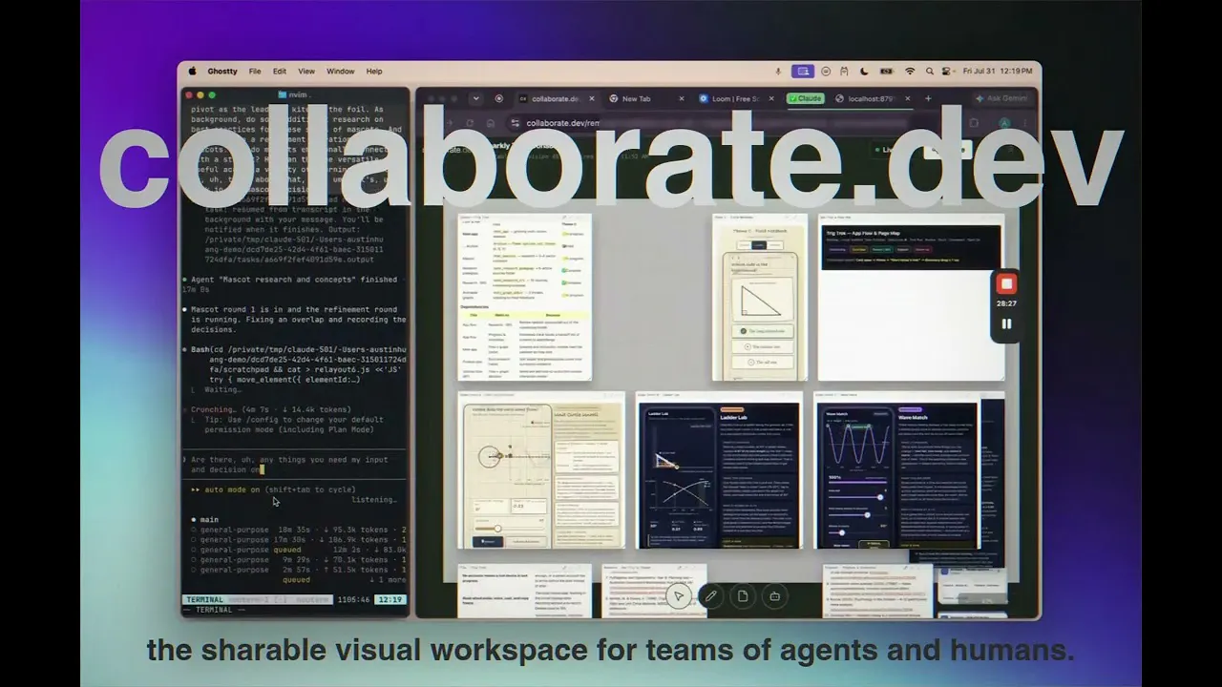
Task: Open the File menu
Action: 255,72
